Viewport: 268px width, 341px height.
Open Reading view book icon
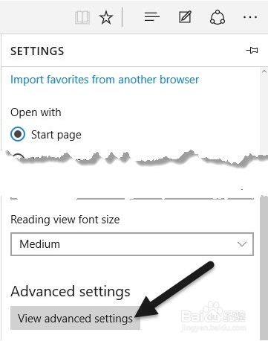82,18
